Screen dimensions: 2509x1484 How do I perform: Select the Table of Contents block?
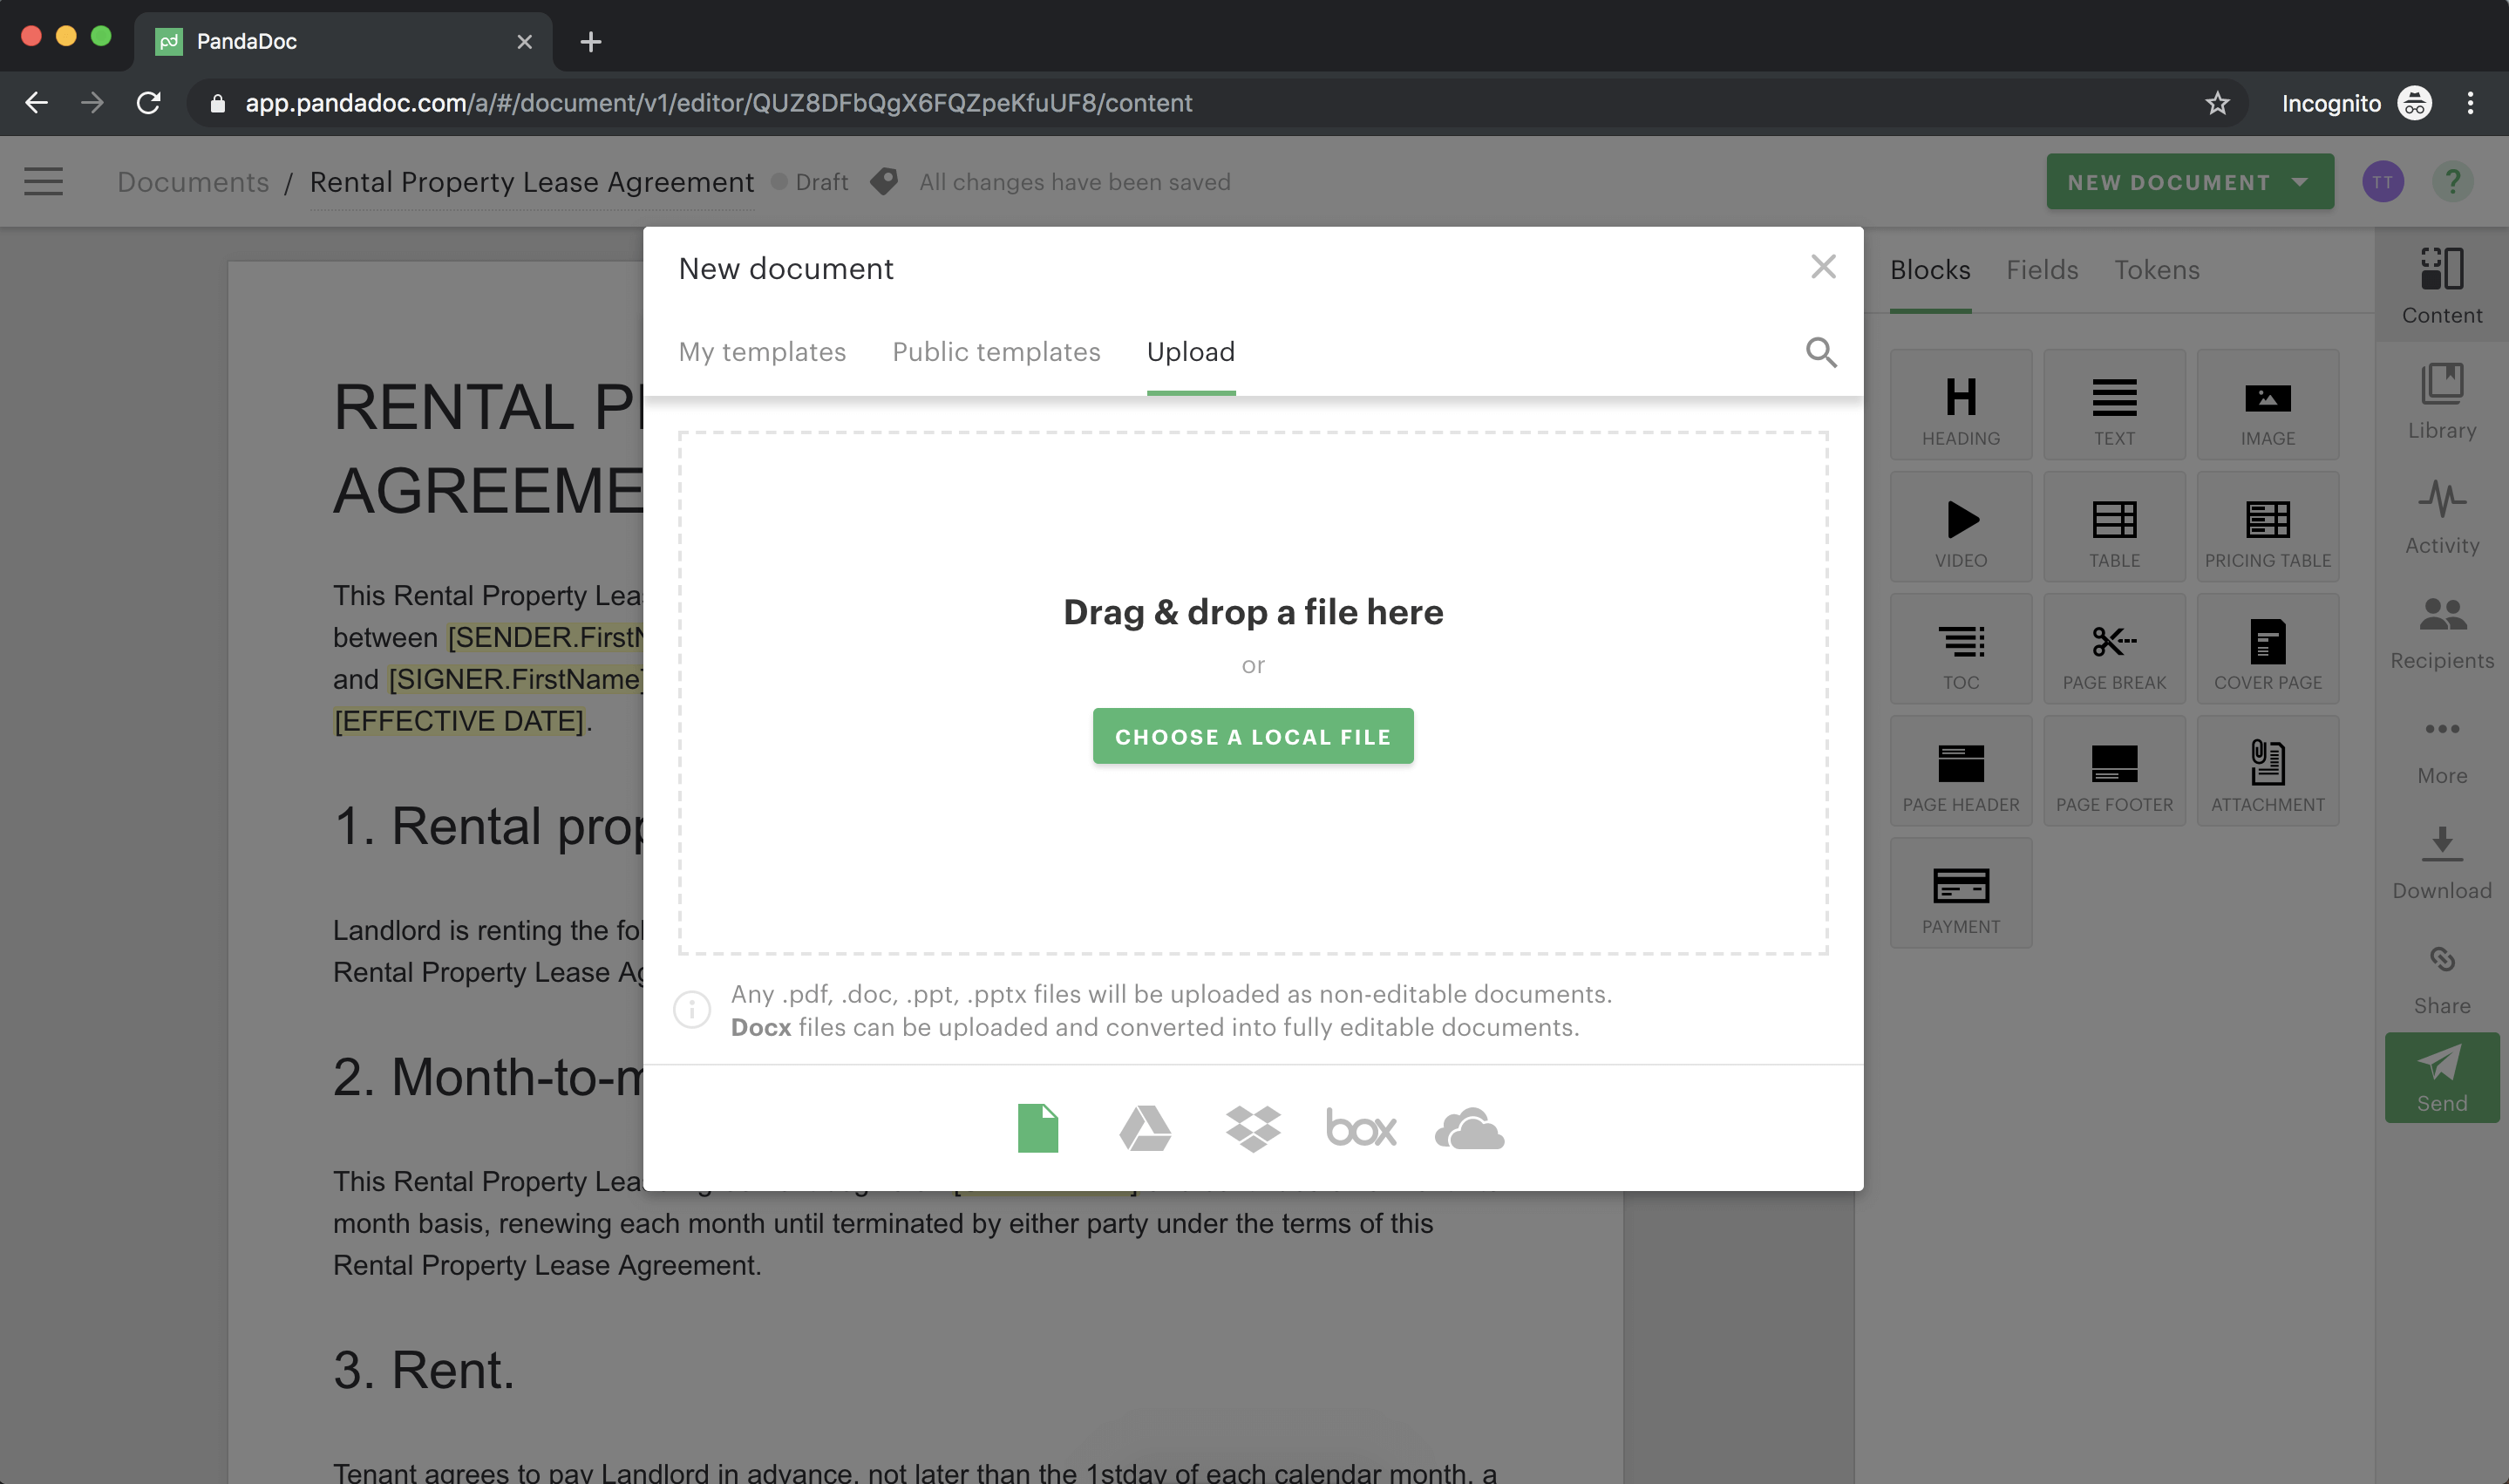[x=1961, y=648]
